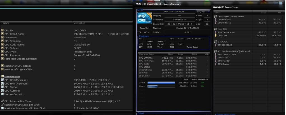Click the Feature column header
The width and height of the screenshot is (286, 115).
[x=36, y=23]
